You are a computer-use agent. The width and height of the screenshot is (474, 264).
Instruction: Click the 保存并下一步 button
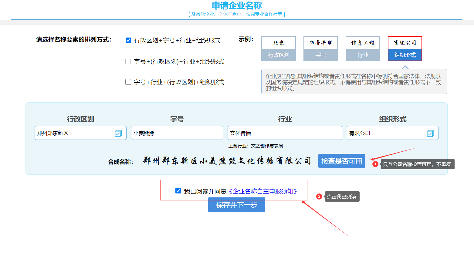236,205
